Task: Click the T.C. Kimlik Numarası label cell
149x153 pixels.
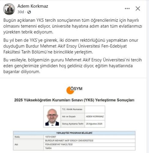Action: coord(73,109)
